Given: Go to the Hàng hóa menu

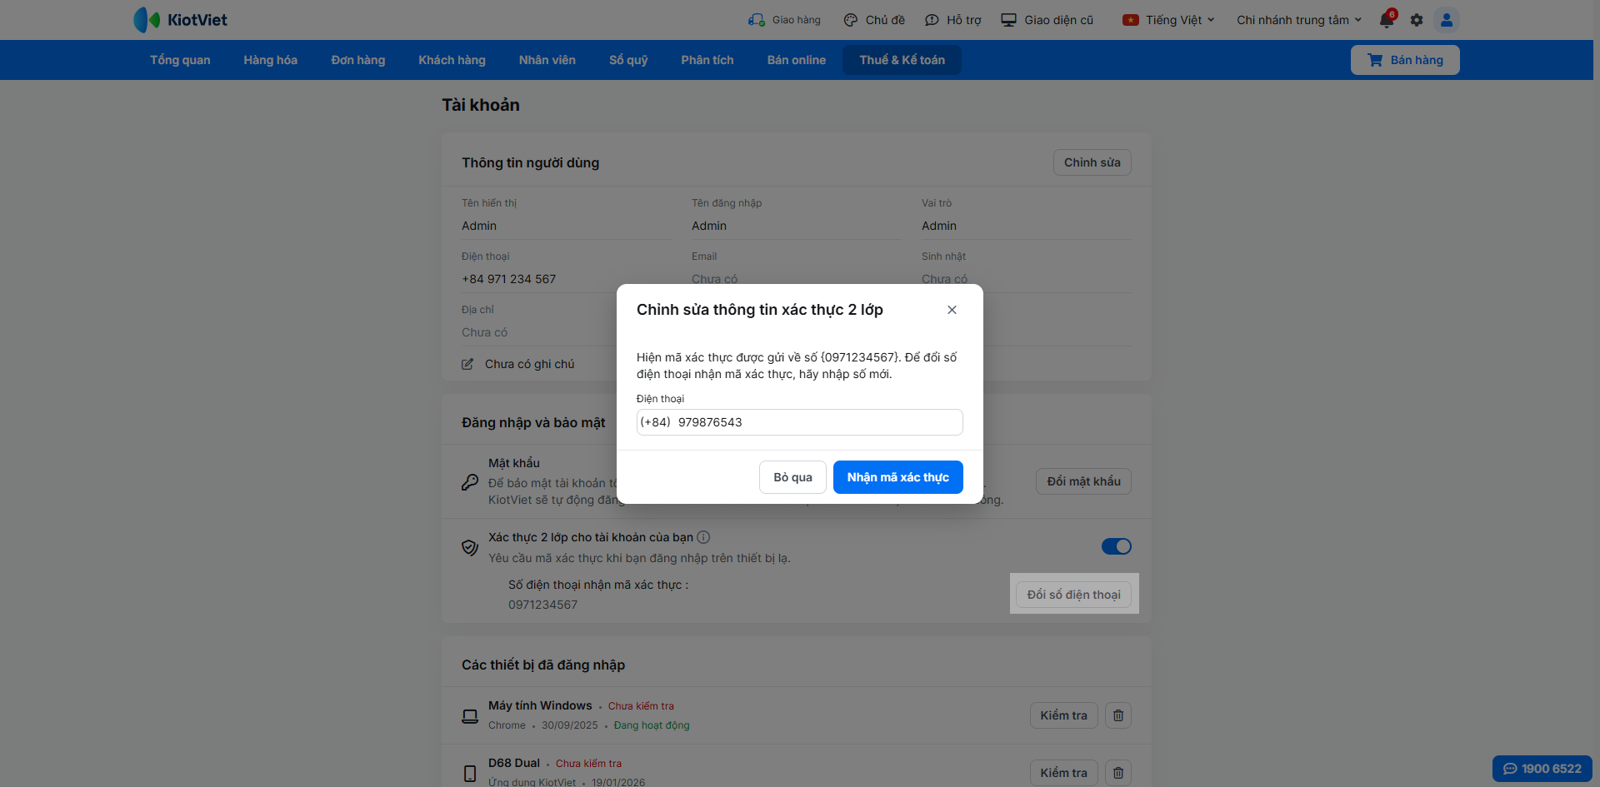Looking at the screenshot, I should click(x=270, y=60).
